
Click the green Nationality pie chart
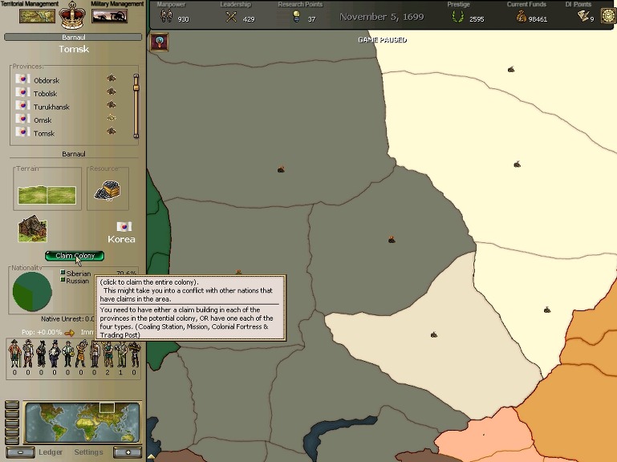32,292
